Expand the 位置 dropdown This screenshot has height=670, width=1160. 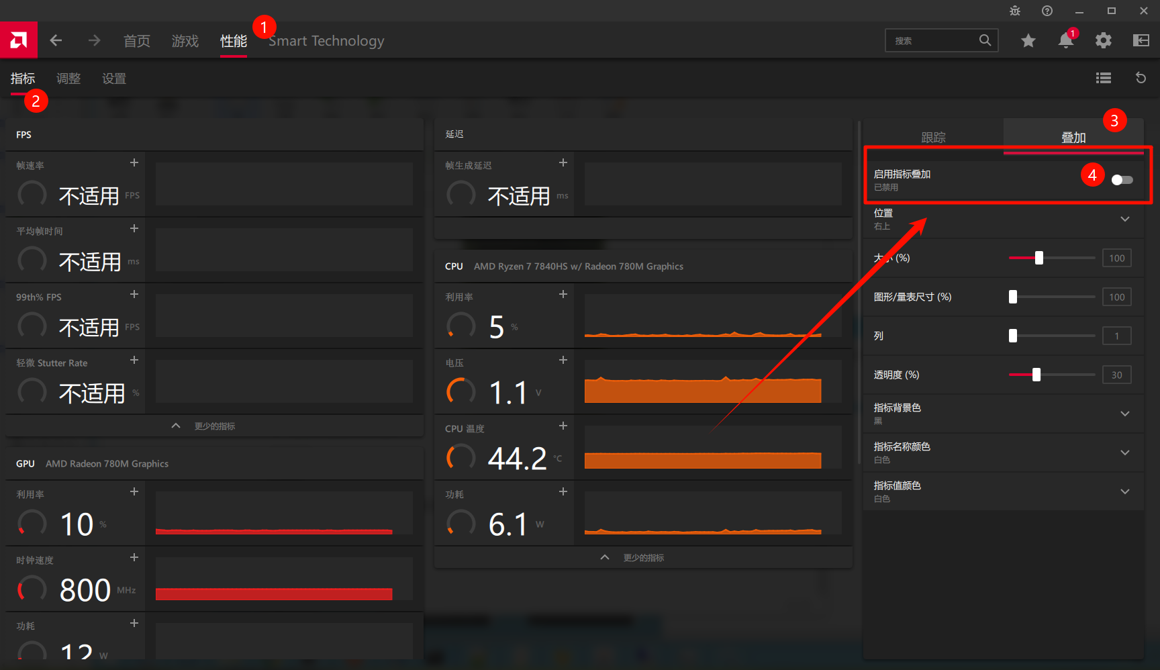click(1124, 219)
